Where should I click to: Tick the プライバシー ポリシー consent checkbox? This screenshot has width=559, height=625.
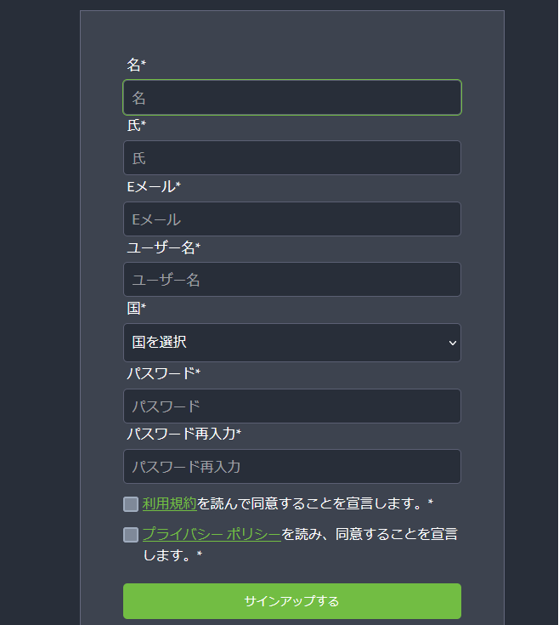[x=131, y=535]
